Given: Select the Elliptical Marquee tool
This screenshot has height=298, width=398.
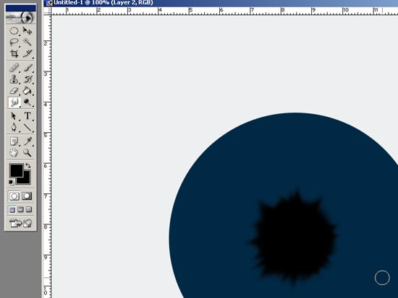Looking at the screenshot, I should [14, 31].
